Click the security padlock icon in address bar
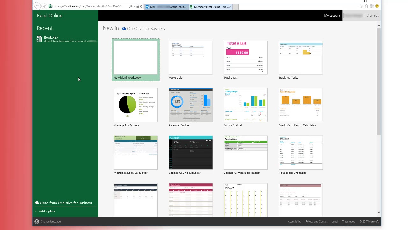 pos(138,6)
